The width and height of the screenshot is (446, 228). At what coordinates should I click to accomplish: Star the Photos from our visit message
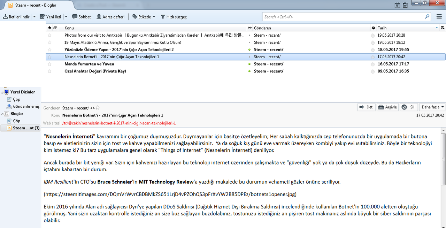click(x=49, y=35)
